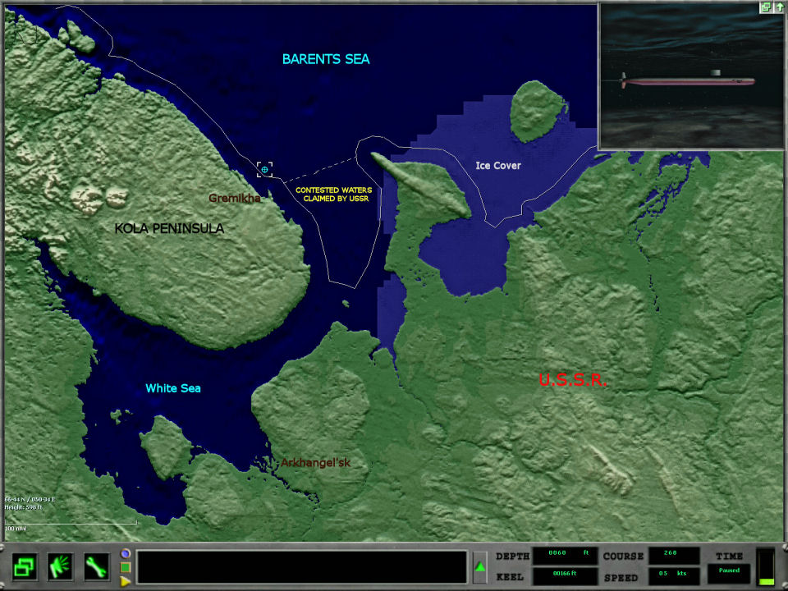Click the SPEED knots readout
Screen dimensions: 788x591
click(674, 577)
